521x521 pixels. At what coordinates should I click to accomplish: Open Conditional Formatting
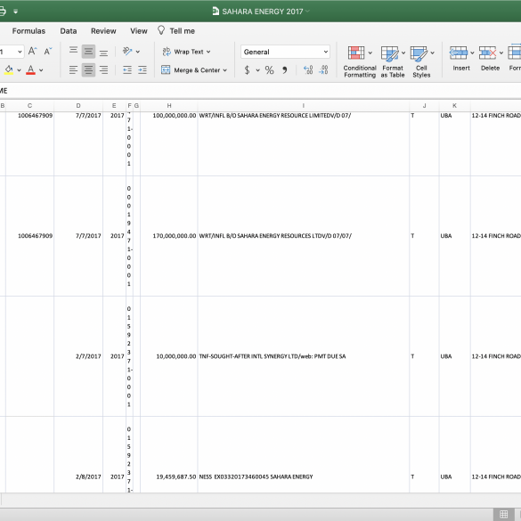pos(360,61)
